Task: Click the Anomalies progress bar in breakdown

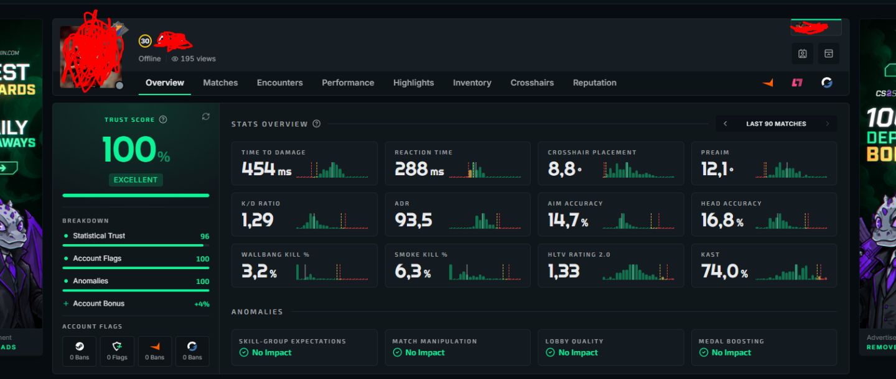Action: coord(136,290)
